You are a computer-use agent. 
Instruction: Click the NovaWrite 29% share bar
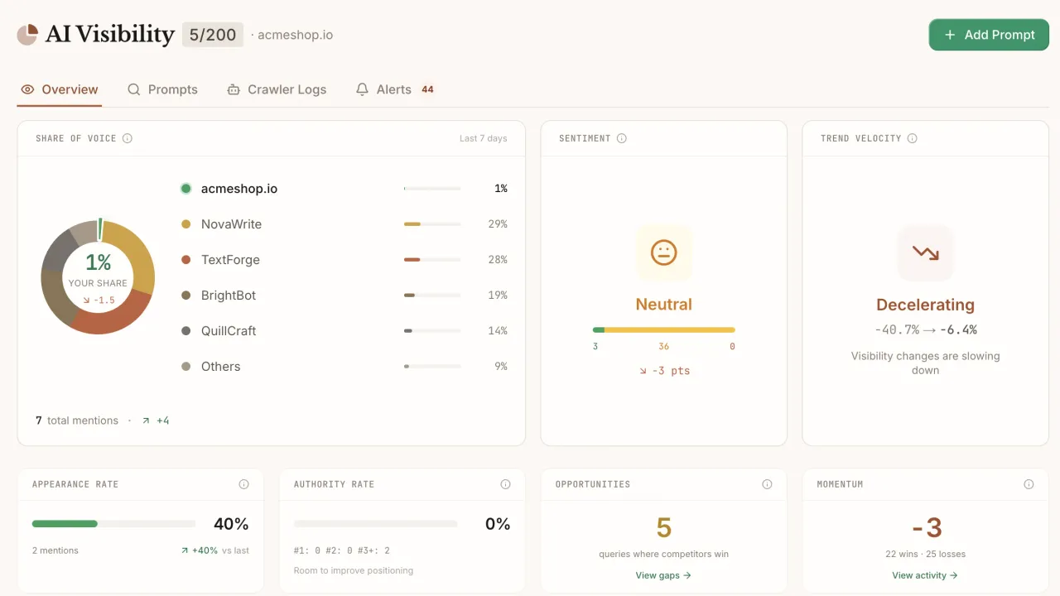[x=432, y=224]
